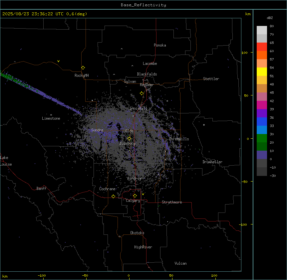This screenshot has height=280, width=287.
Task: Select the white caret marker west of Lacombe
Action: (132, 66)
